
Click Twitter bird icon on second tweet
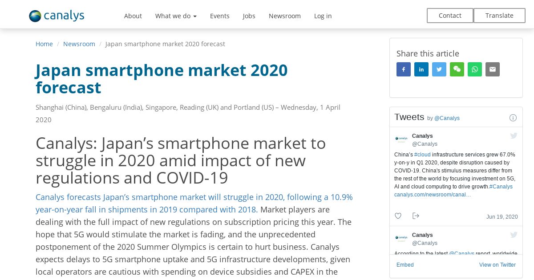[x=514, y=235]
